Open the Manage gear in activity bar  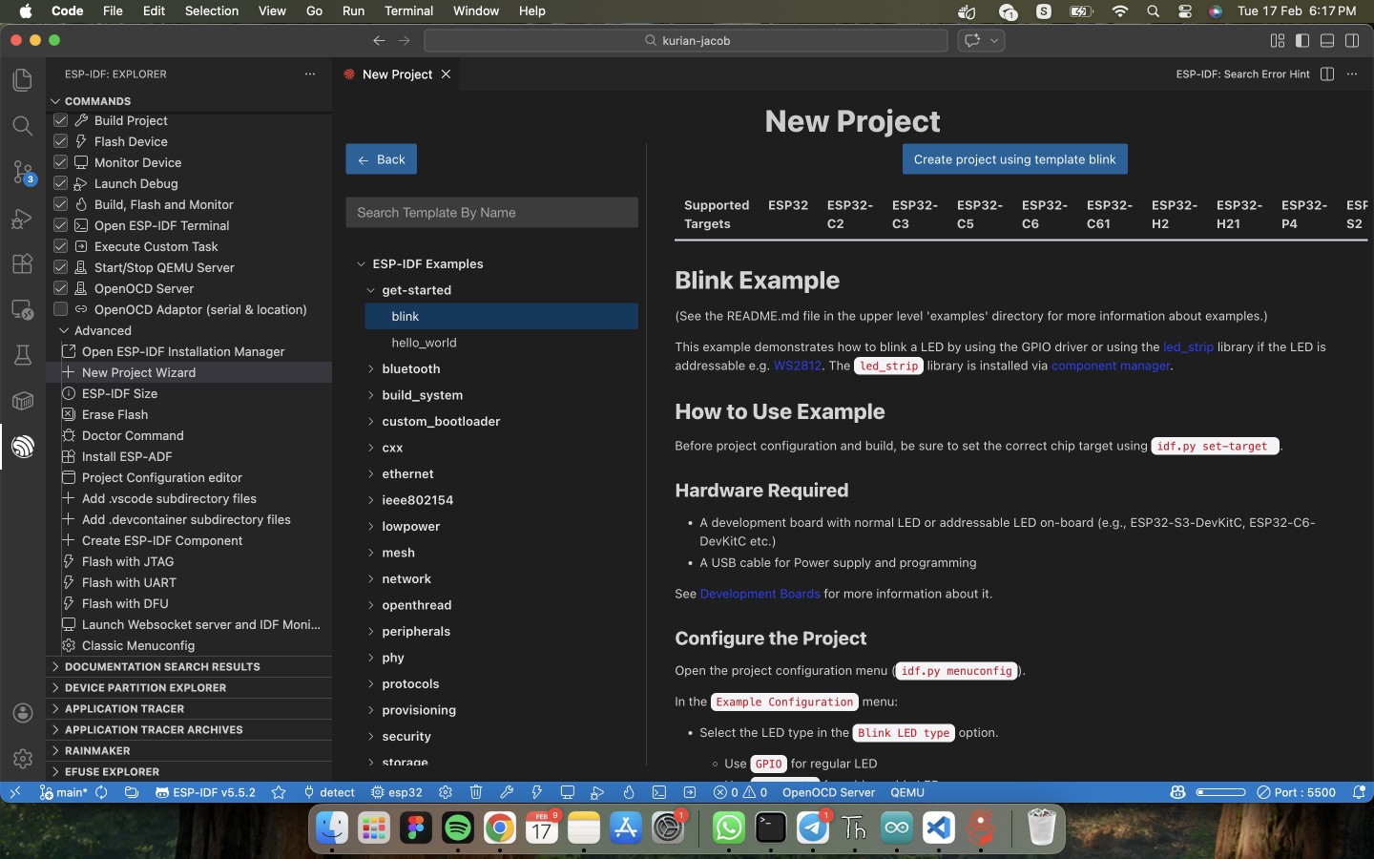click(23, 759)
